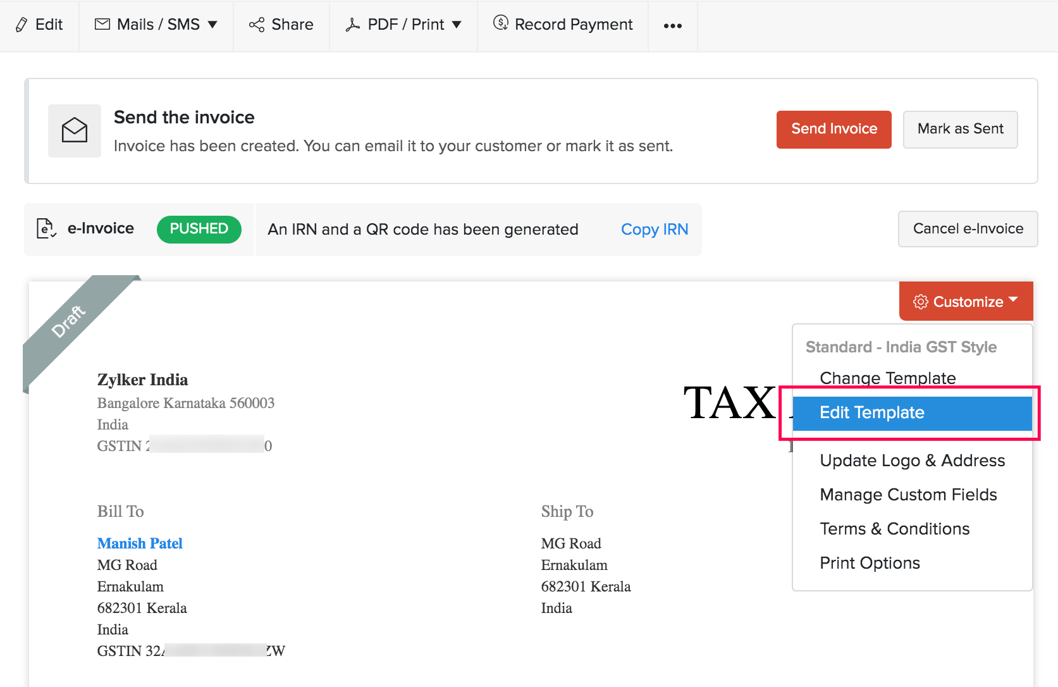Click the pencil Edit icon
This screenshot has width=1058, height=687.
(22, 25)
